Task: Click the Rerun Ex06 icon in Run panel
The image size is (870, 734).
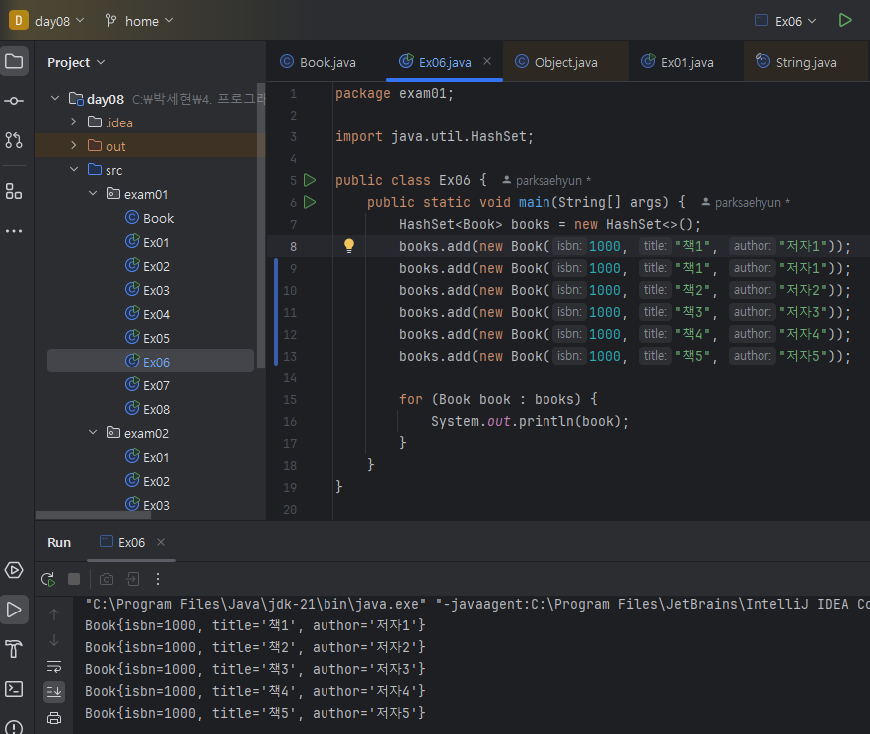Action: pos(47,579)
